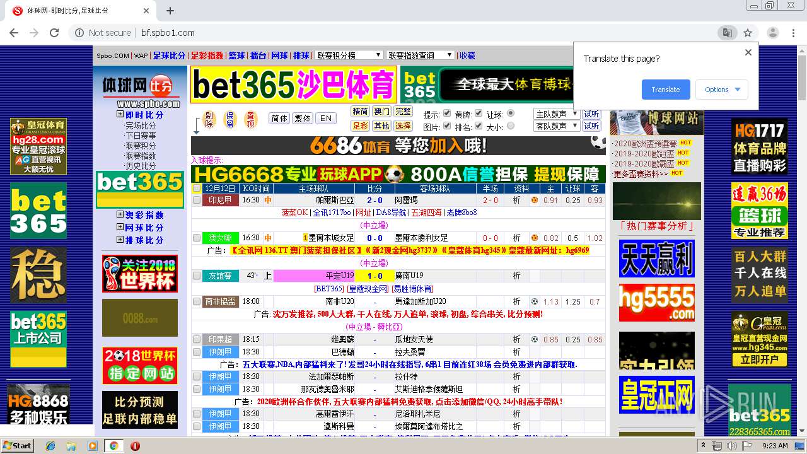Click the Google Translate icon in address bar
The height and width of the screenshot is (454, 807).
click(727, 33)
